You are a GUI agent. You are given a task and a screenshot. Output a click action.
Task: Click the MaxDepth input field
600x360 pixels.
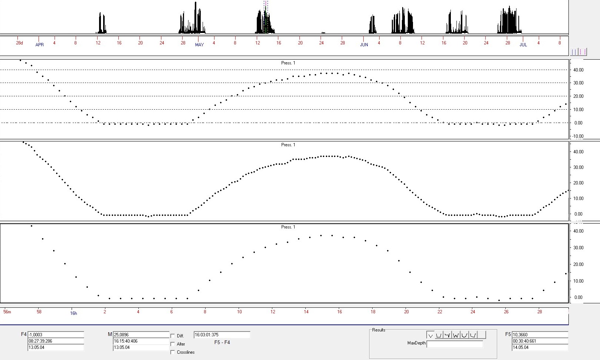click(455, 344)
